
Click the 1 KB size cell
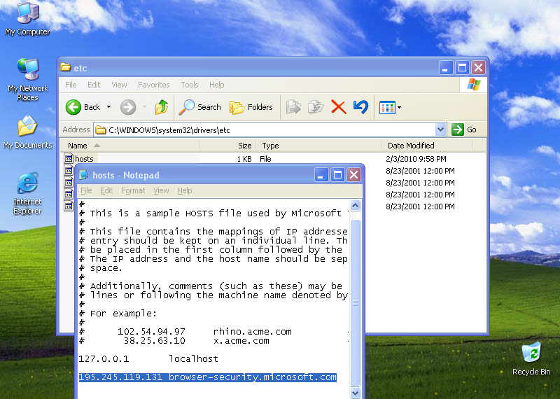pos(244,159)
